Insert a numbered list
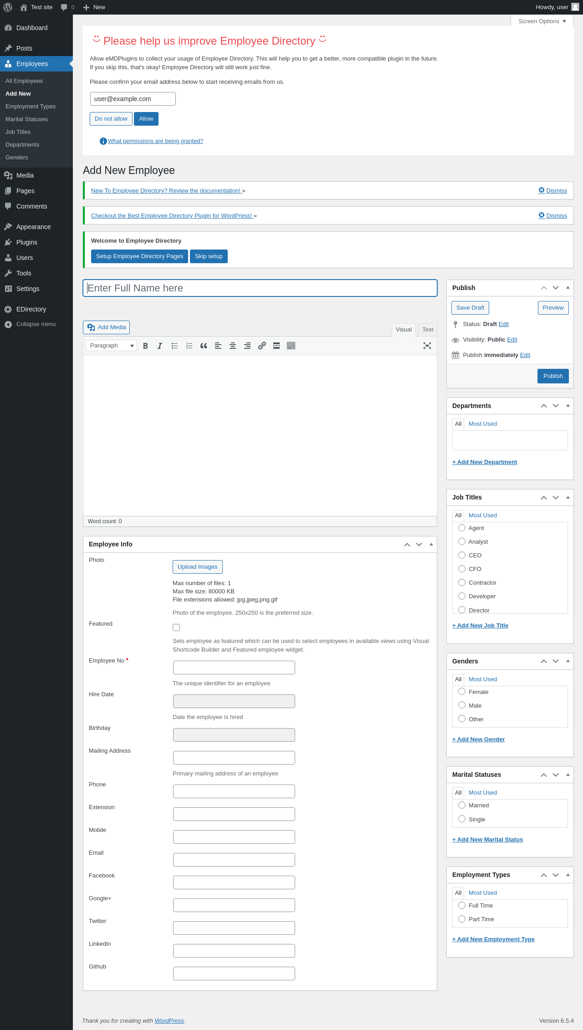Viewport: 583px width, 1030px height. tap(189, 346)
